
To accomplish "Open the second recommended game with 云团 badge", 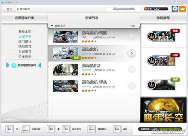I will coord(164,61).
